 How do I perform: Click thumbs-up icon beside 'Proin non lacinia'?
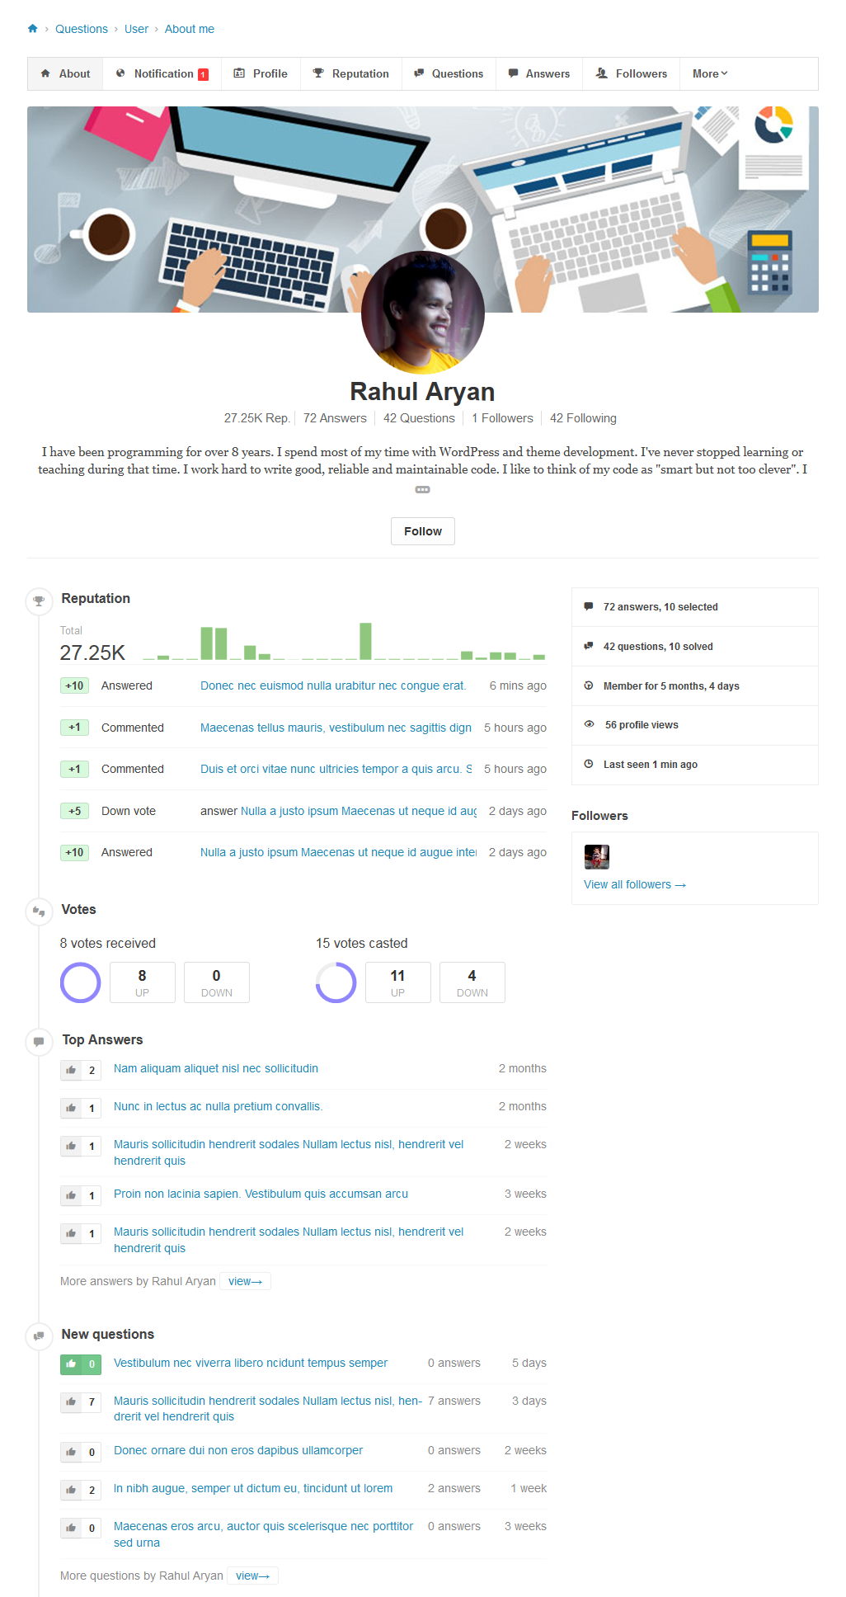coord(71,1195)
